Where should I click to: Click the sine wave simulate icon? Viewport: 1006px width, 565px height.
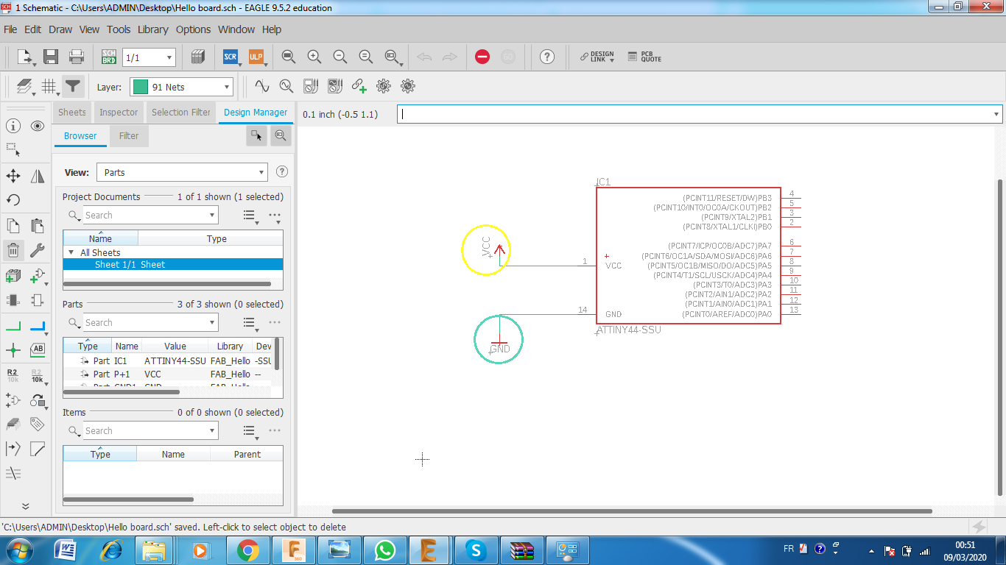pos(261,86)
